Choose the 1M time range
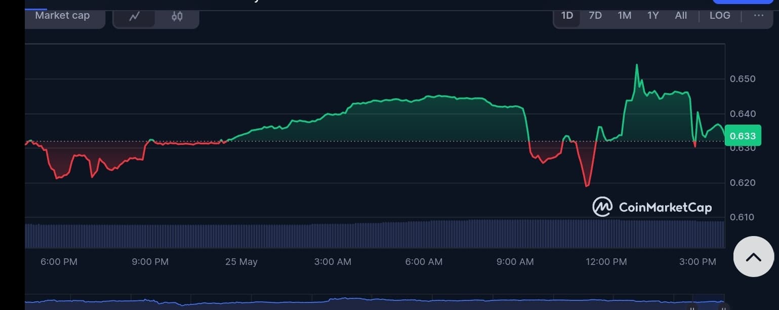This screenshot has height=310, width=779. pos(625,16)
